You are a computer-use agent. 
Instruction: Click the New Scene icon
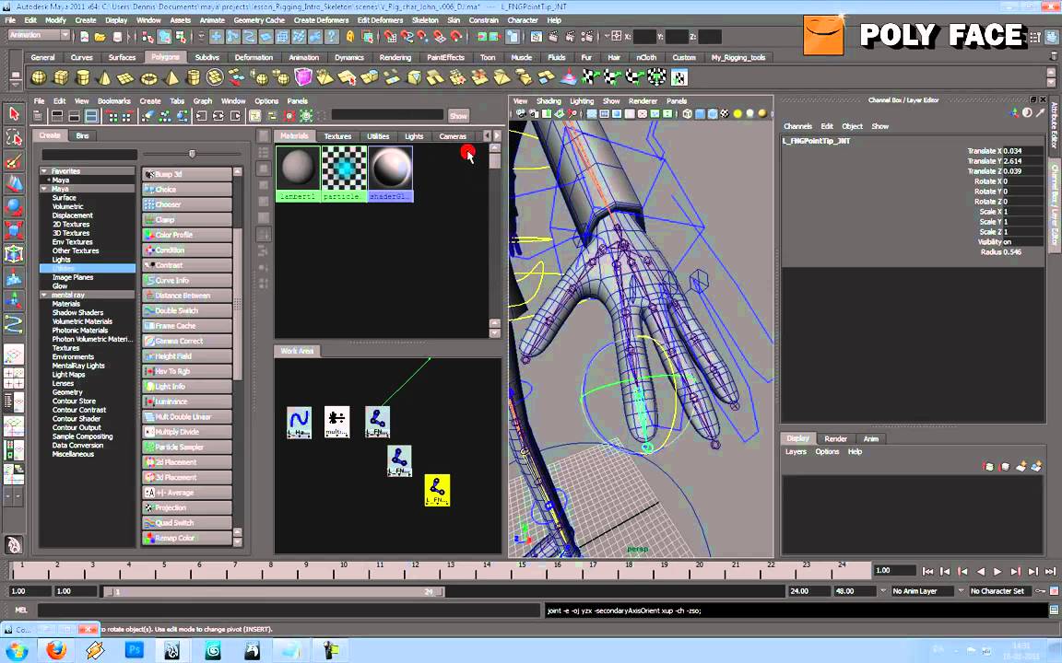coord(85,37)
